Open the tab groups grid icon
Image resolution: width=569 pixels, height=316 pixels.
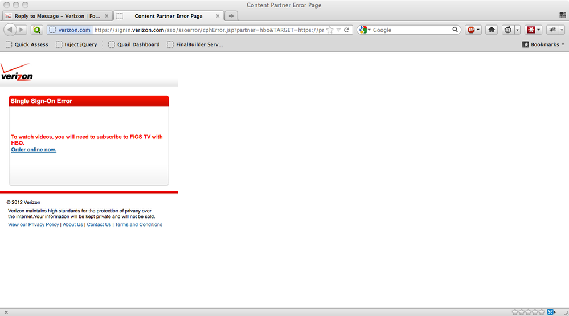click(563, 15)
